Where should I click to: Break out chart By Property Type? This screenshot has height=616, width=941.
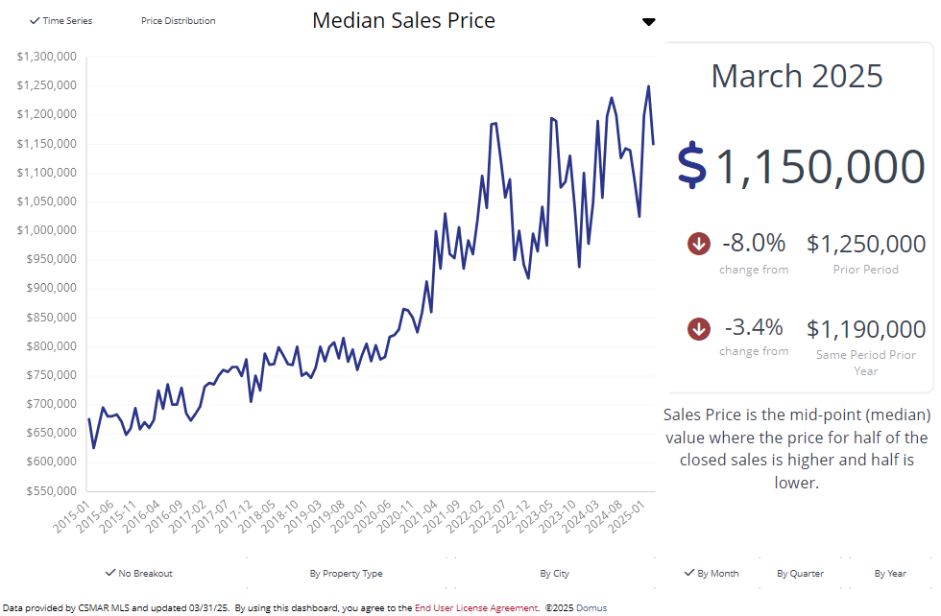[346, 573]
